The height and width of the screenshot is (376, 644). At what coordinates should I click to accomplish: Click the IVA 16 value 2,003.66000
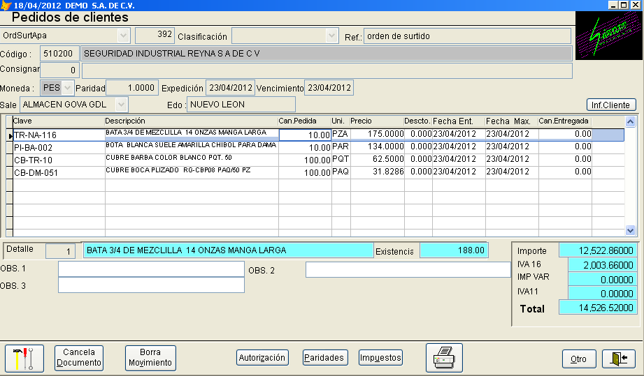tap(603, 265)
